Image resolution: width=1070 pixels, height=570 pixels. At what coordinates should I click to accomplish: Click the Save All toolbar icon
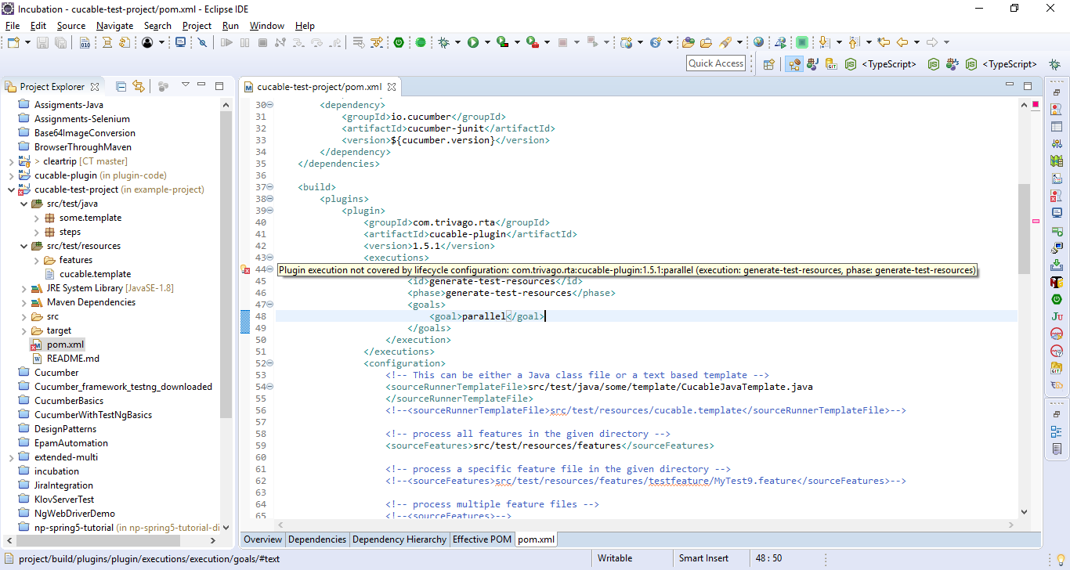point(60,42)
